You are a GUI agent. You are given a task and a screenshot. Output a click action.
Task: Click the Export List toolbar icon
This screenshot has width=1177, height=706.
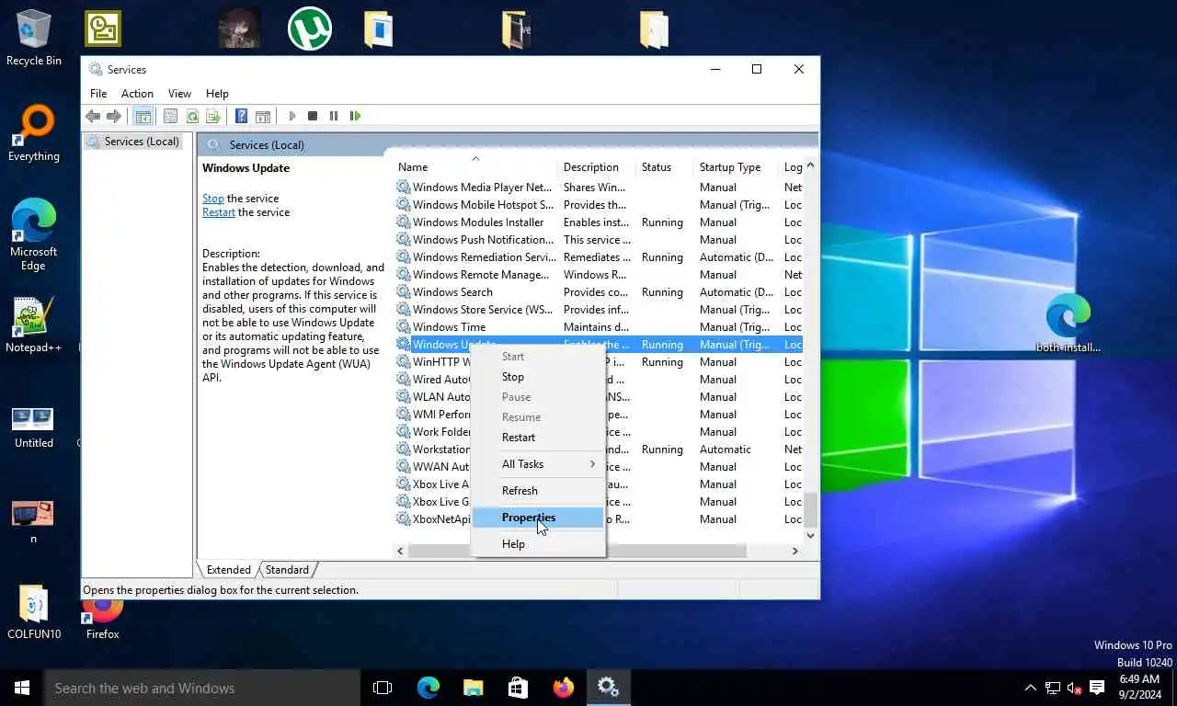(x=213, y=116)
